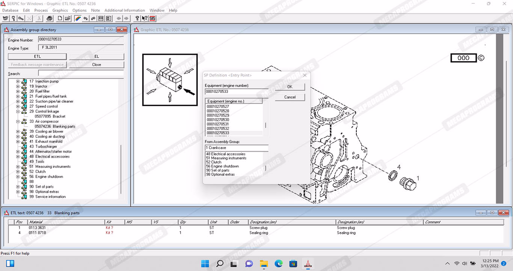Viewport: 513px width, 271px height.
Task: Select the 0113 3631 Screw plug row
Action: [x=256, y=228]
